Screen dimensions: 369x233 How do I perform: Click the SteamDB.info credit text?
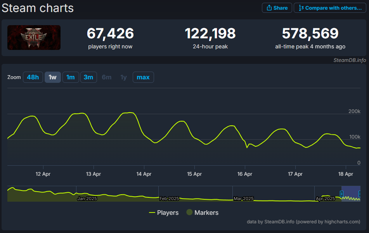coord(350,60)
